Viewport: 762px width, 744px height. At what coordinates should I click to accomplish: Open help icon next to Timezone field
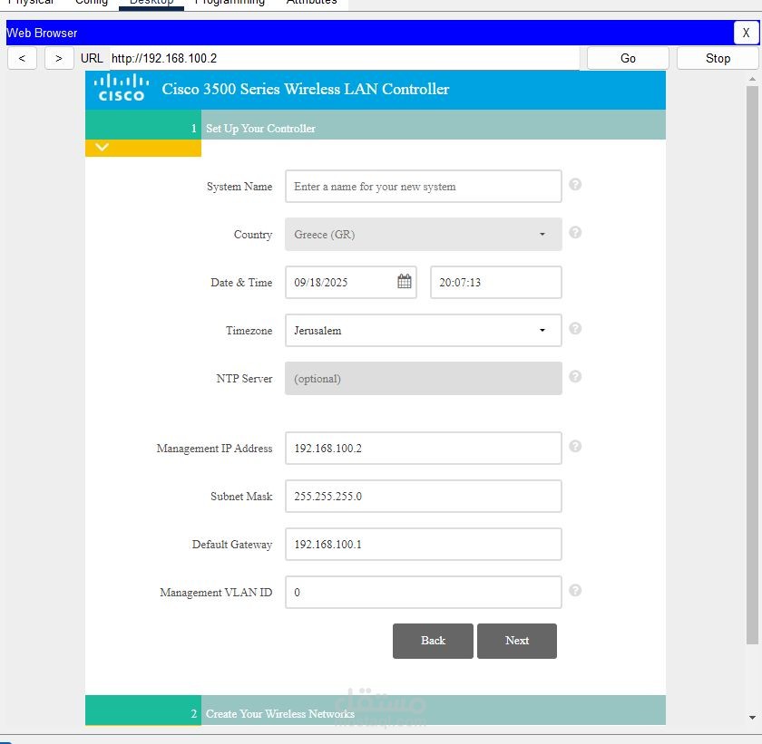575,329
